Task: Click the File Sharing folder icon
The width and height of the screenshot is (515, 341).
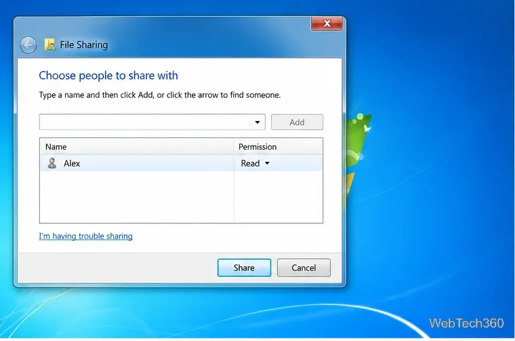Action: click(50, 45)
